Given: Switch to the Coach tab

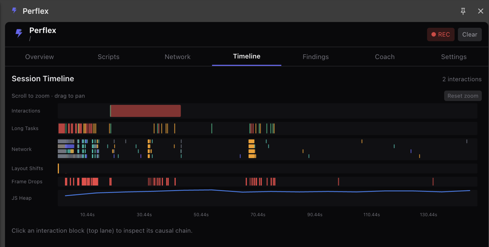Looking at the screenshot, I should (385, 57).
